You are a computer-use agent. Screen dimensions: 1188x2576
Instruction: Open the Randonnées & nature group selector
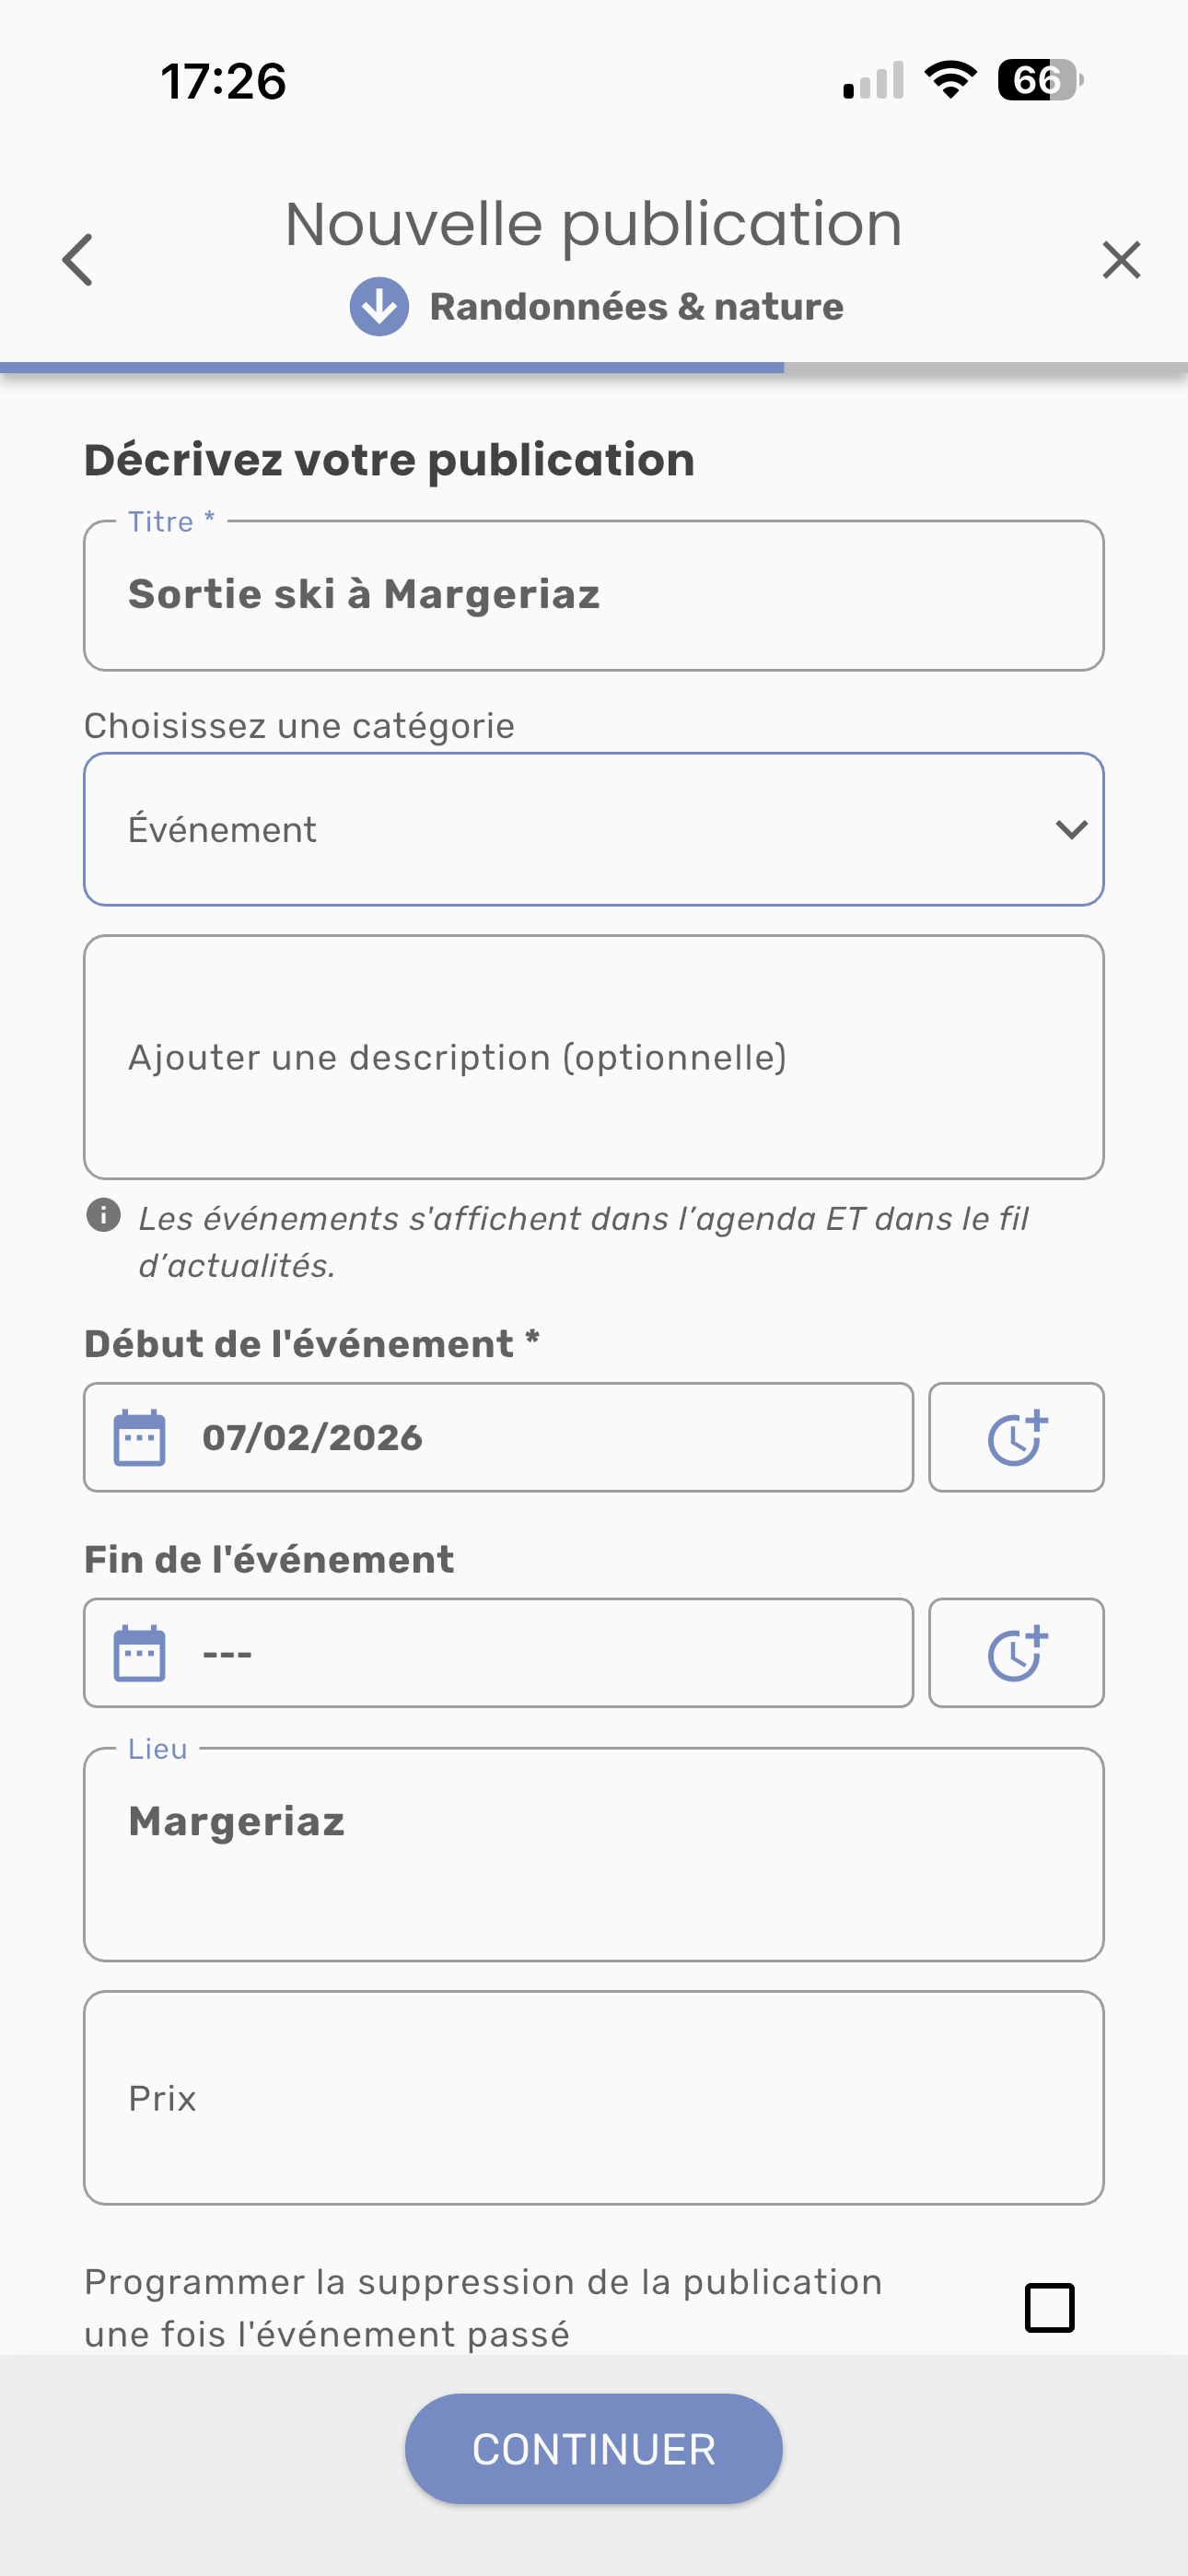point(636,307)
